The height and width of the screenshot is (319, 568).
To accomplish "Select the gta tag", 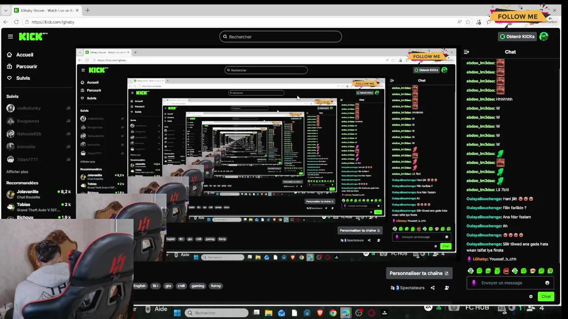I will [168, 286].
